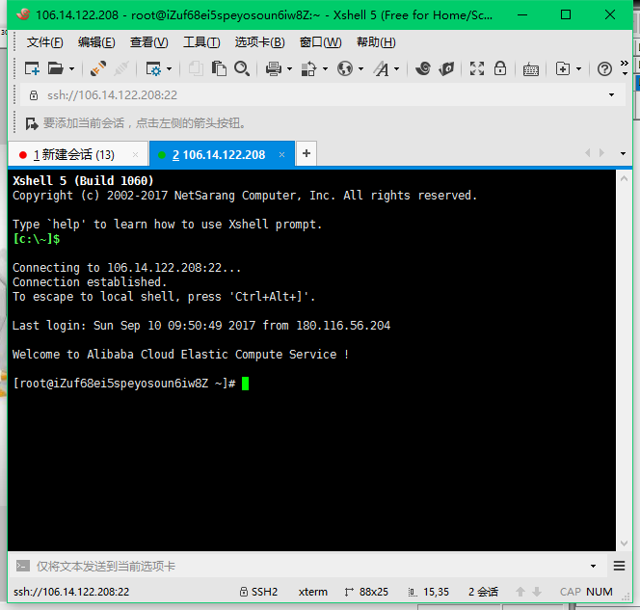This screenshot has width=640, height=610.
Task: Open the compose bar hamburger menu
Action: point(619,566)
